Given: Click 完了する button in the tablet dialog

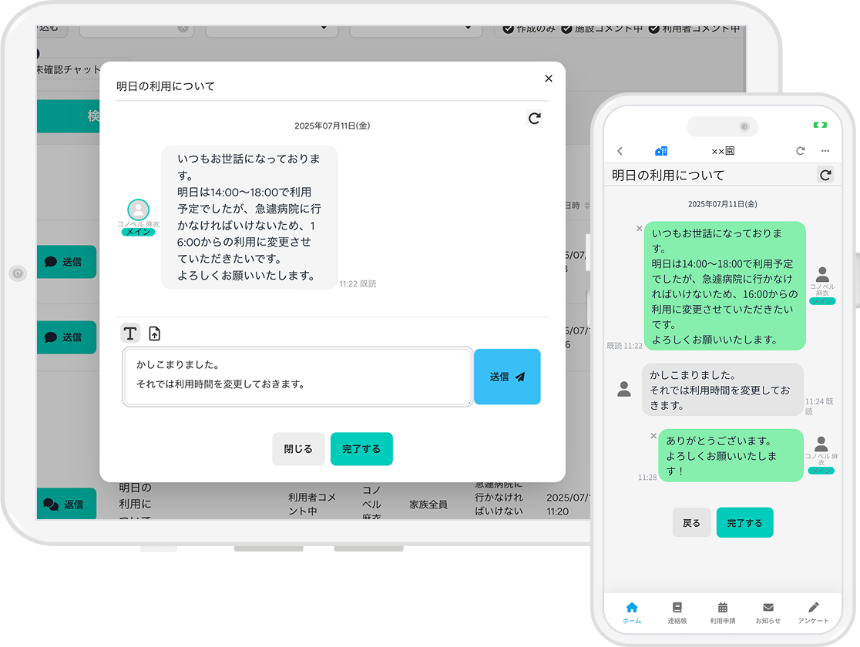Looking at the screenshot, I should point(361,449).
